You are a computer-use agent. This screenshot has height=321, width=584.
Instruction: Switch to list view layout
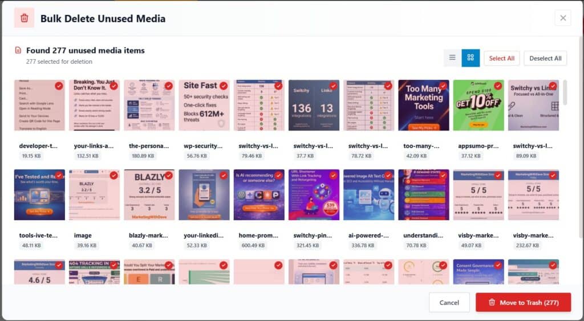(x=452, y=58)
